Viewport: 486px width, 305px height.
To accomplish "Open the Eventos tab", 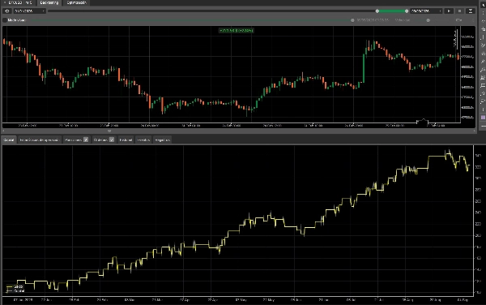I will [x=143, y=140].
